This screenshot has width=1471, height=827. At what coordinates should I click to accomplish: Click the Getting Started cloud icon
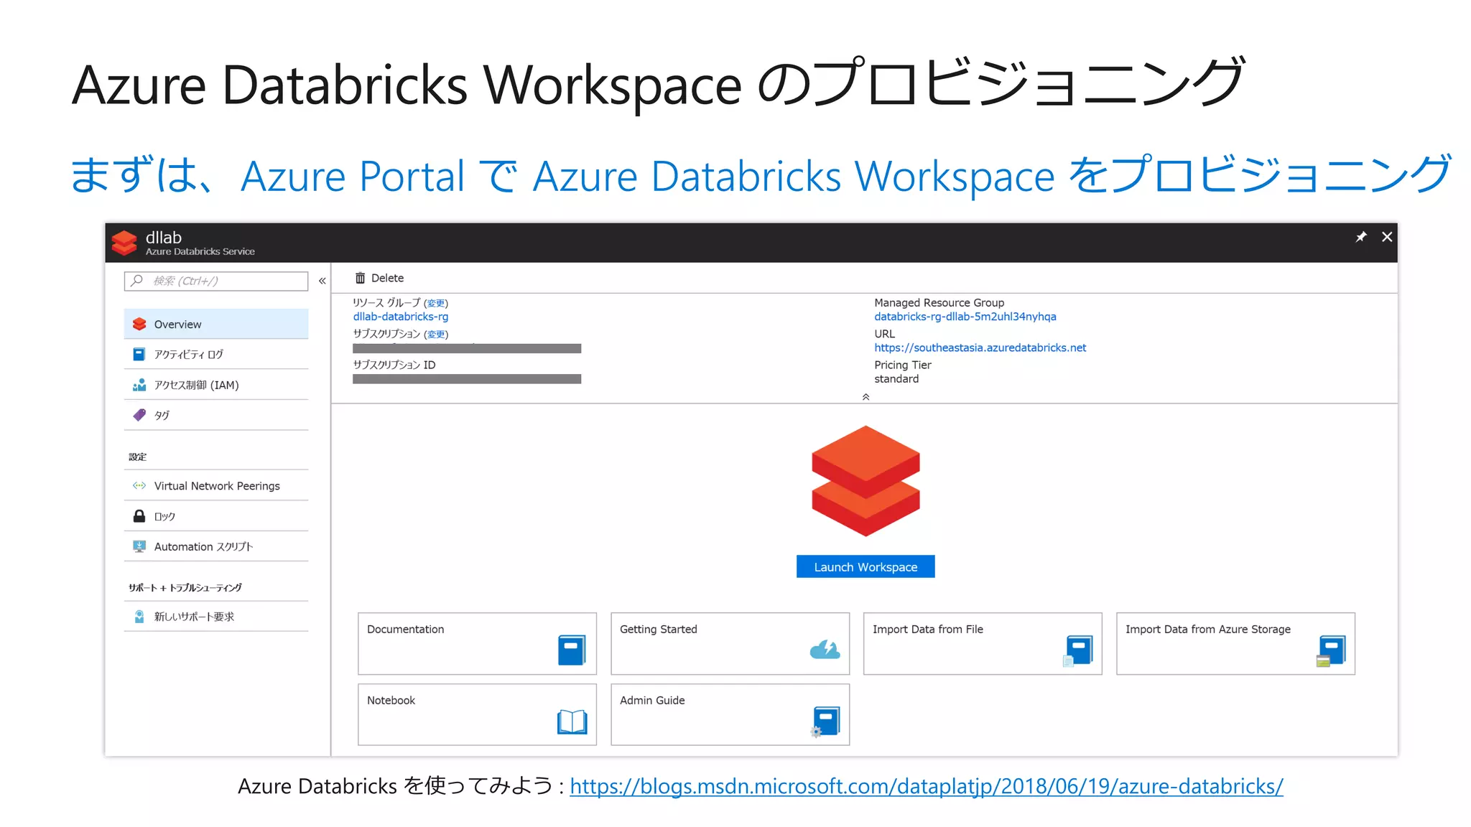tap(825, 650)
